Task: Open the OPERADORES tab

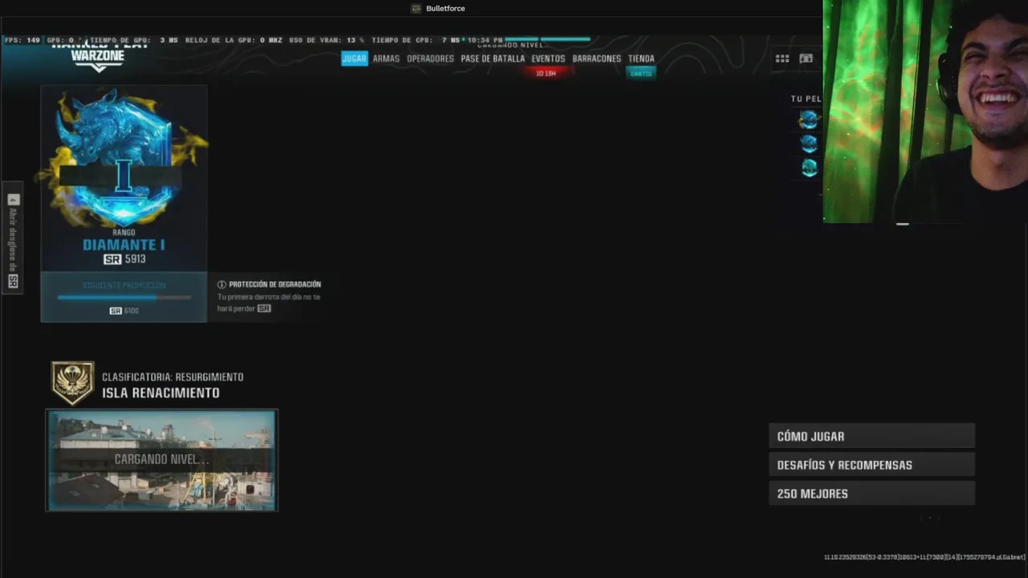Action: tap(430, 59)
